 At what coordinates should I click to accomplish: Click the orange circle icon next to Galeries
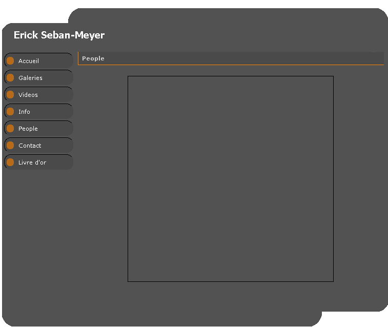point(10,78)
